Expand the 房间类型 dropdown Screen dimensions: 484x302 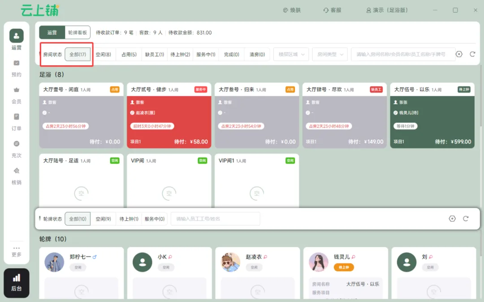[x=330, y=54]
